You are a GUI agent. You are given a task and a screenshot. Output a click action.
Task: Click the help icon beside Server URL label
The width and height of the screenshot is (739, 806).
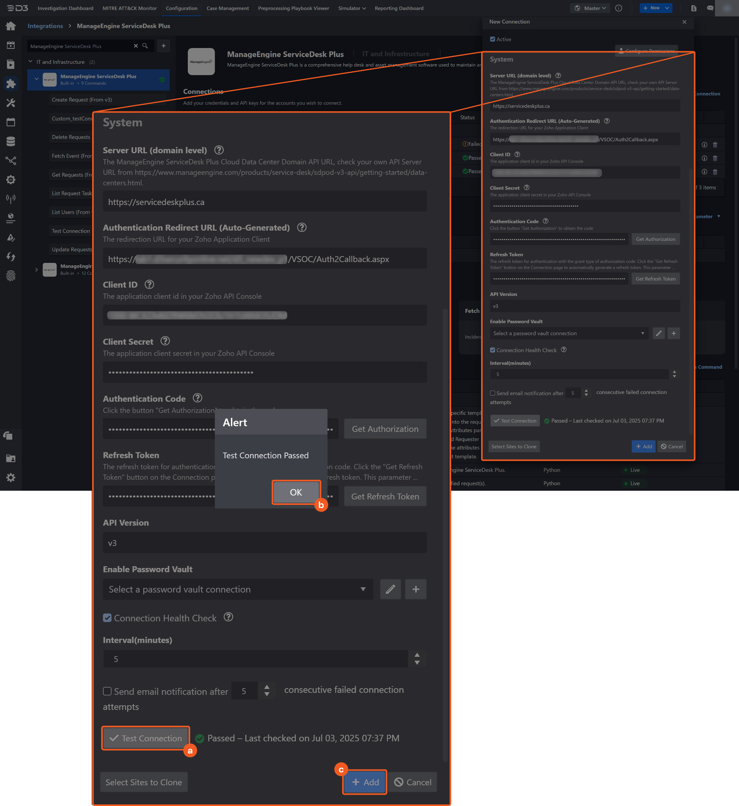pos(219,150)
